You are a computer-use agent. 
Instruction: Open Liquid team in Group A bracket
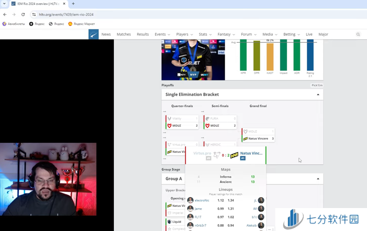click(x=177, y=222)
